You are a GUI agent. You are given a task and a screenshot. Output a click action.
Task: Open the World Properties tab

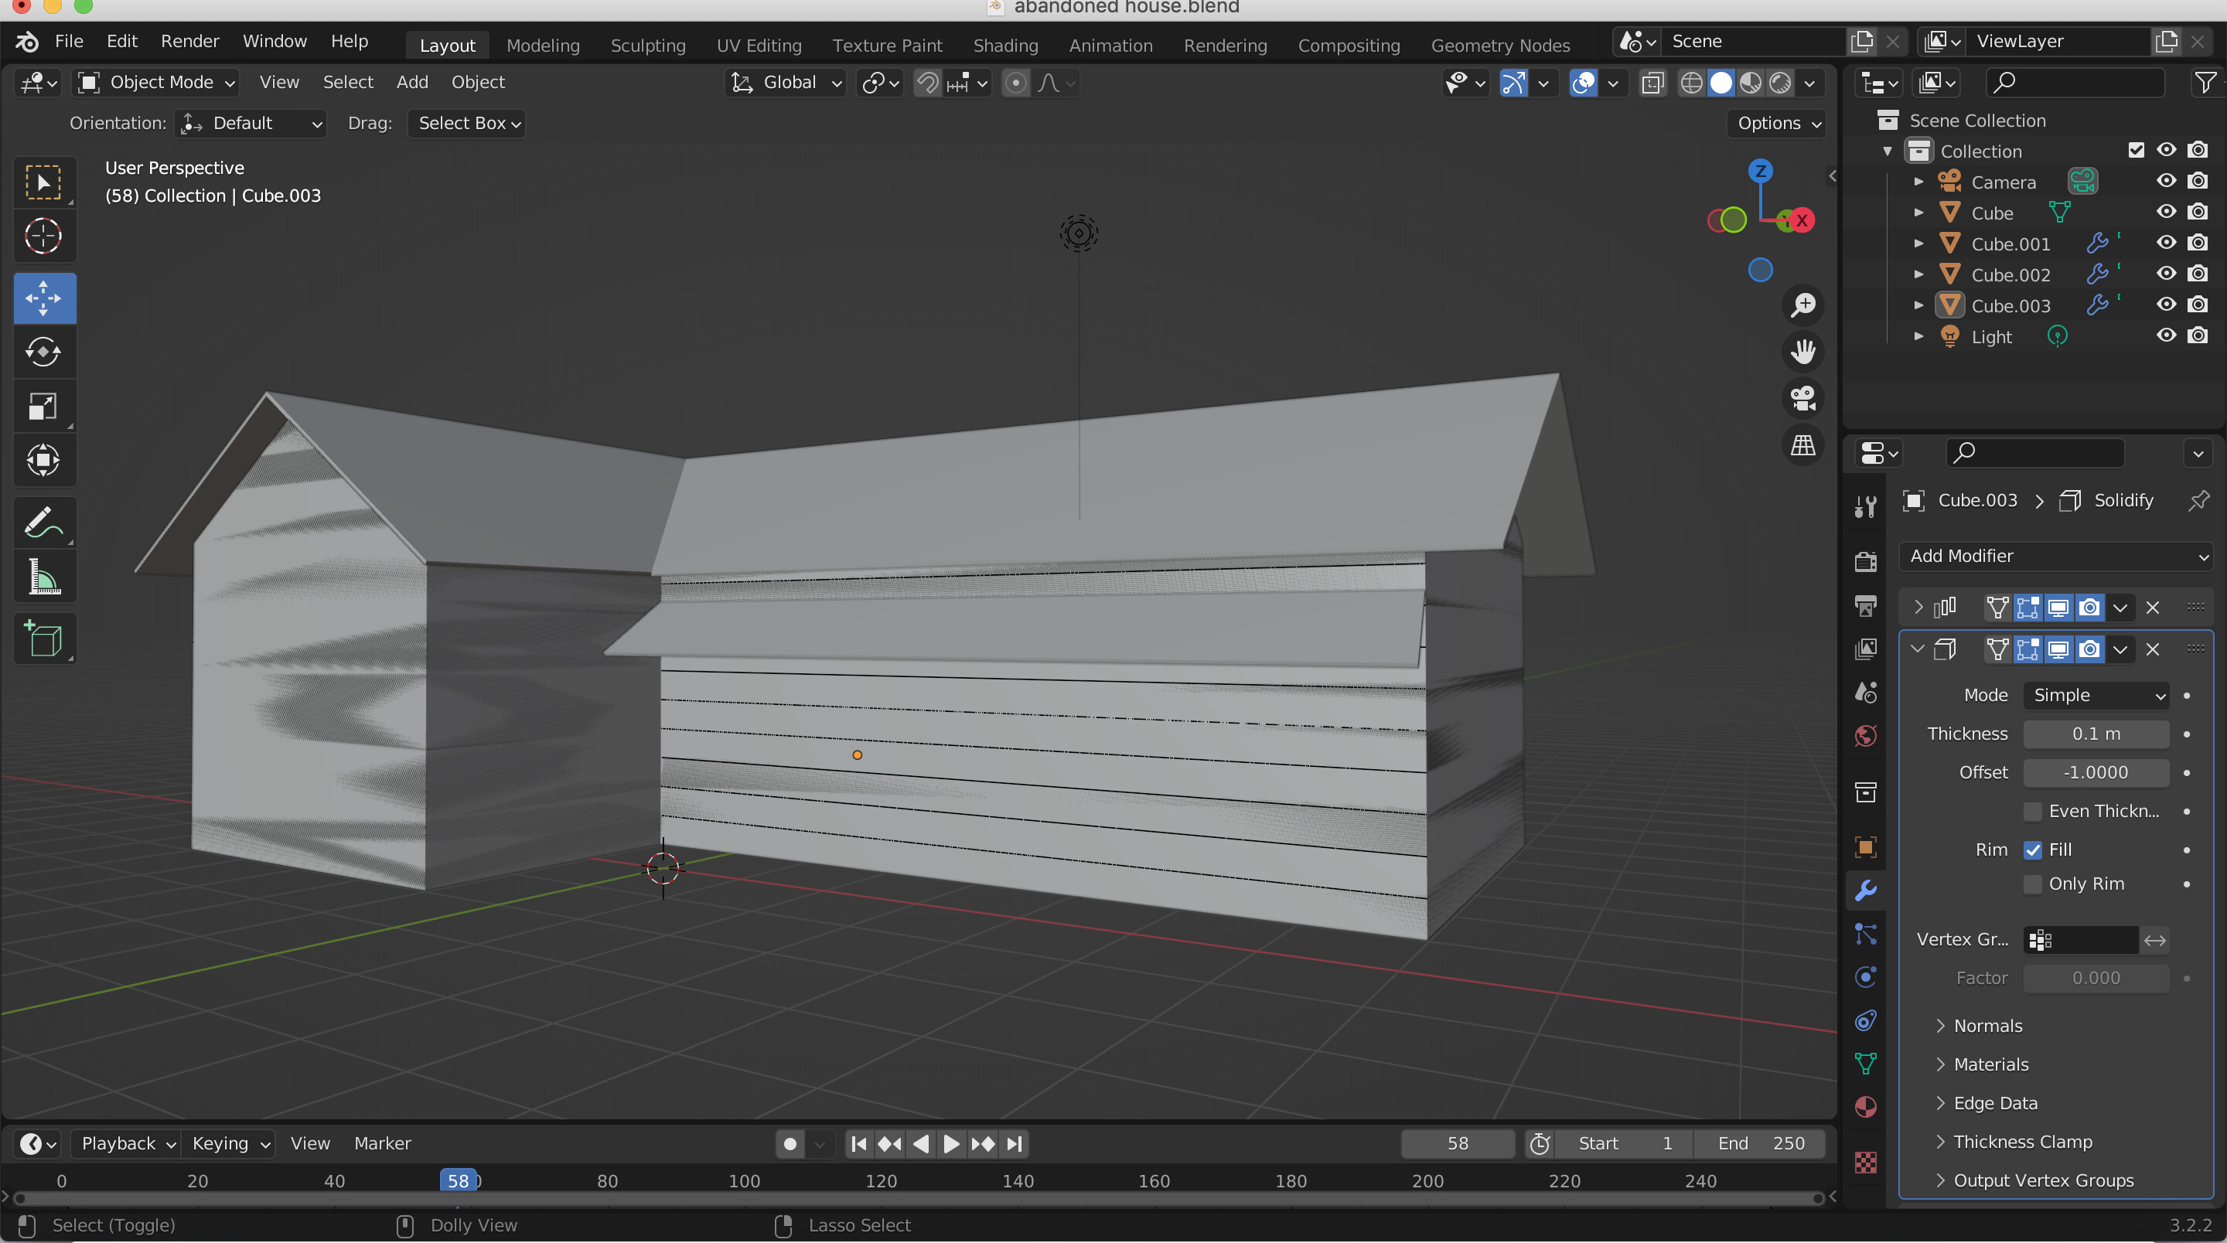(1865, 736)
